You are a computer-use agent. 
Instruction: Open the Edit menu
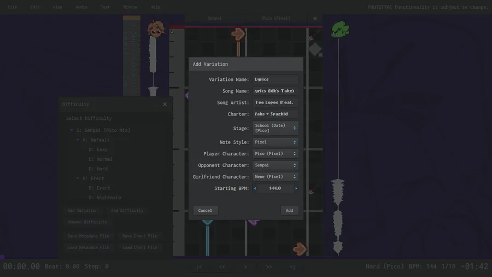click(x=35, y=7)
